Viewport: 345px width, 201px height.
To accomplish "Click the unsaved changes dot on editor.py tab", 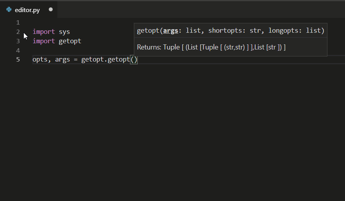I will point(51,9).
